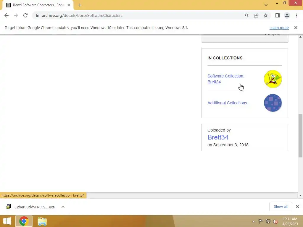Open the Windows Start button
The width and height of the screenshot is (303, 227).
7,221
